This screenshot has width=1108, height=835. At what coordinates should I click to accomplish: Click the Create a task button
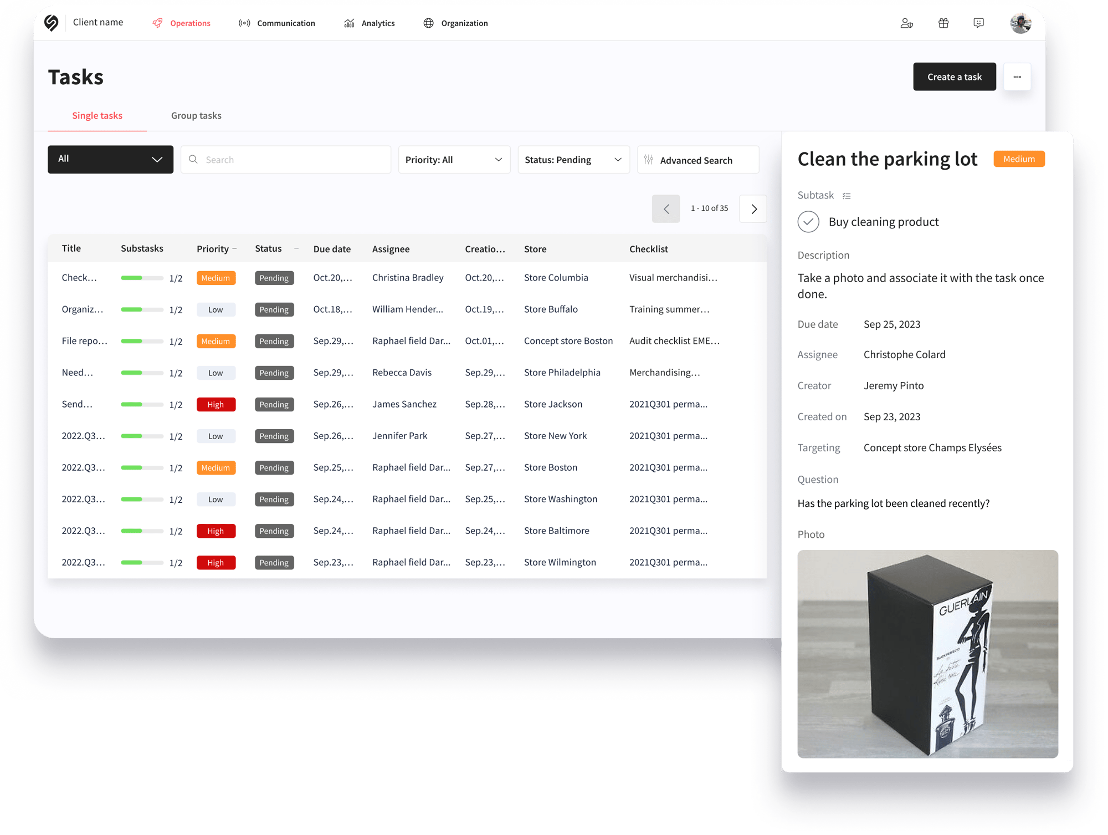pos(955,77)
